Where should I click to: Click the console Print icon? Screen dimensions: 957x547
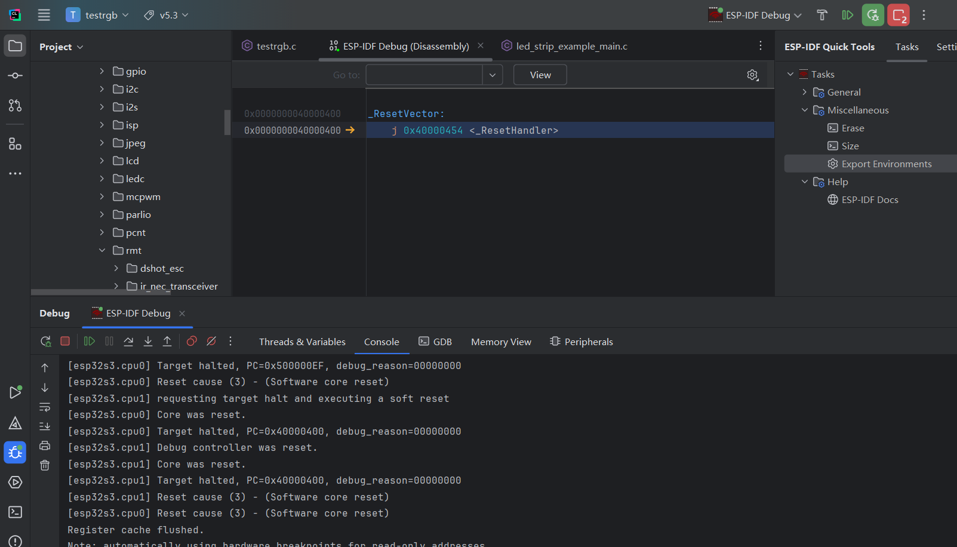[45, 445]
